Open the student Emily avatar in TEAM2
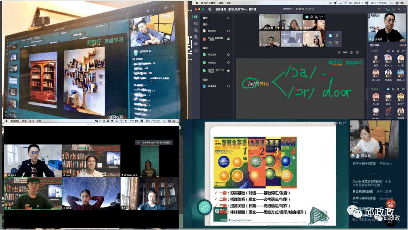The width and height of the screenshot is (408, 230). pos(400,97)
